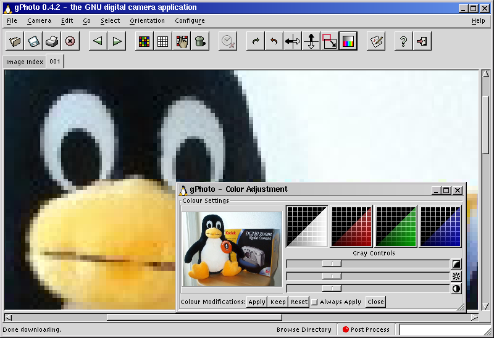Flip image horizontally
494x338 pixels.
[x=293, y=41]
